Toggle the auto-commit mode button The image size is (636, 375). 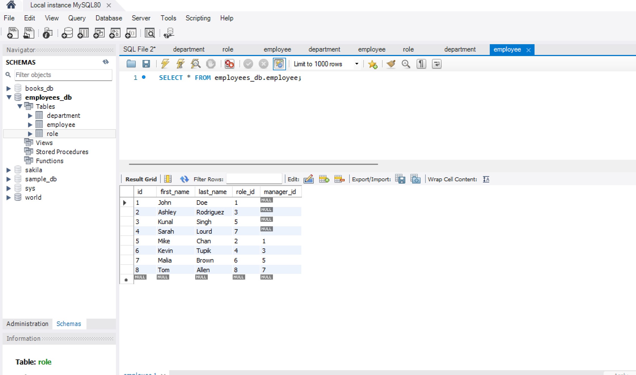[279, 64]
